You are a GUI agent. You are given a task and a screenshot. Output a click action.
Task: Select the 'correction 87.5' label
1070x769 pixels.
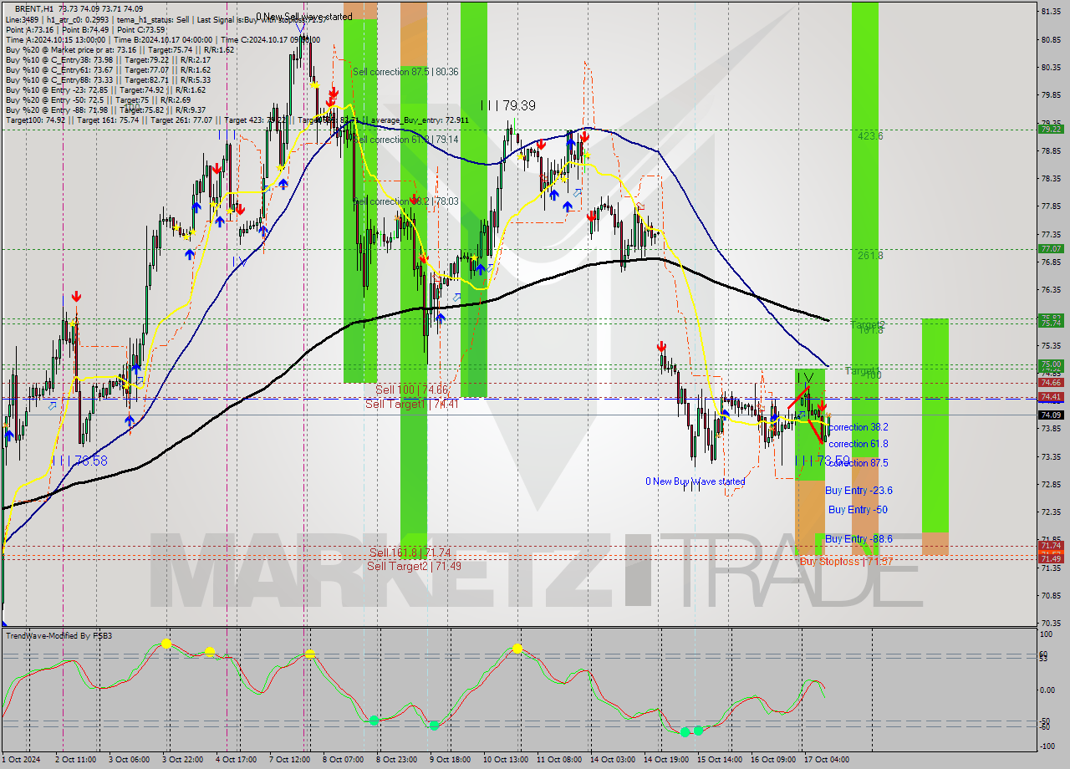click(x=859, y=462)
